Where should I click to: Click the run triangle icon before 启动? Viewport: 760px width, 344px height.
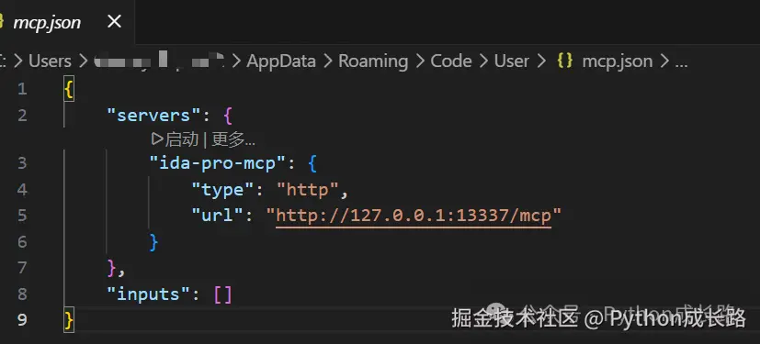coord(157,139)
